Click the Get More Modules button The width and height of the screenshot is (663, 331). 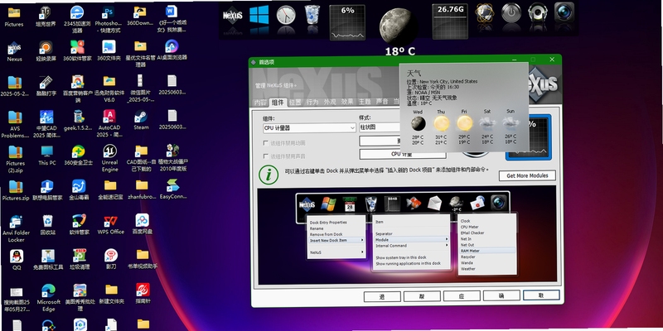527,175
